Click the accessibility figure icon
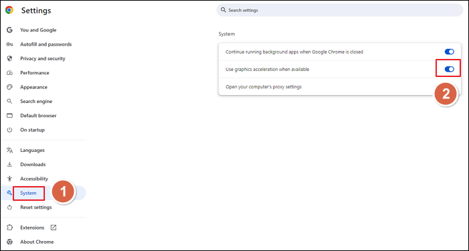 coord(9,179)
